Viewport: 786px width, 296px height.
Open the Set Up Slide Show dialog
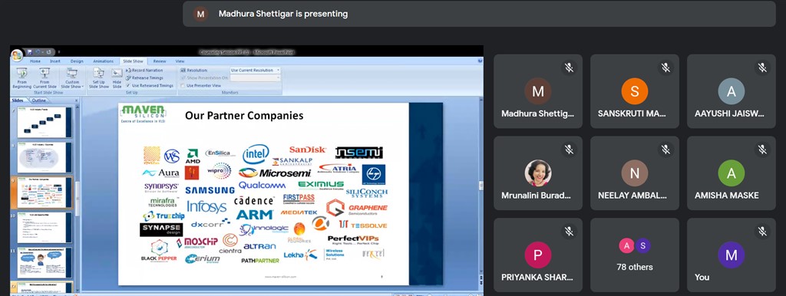99,78
